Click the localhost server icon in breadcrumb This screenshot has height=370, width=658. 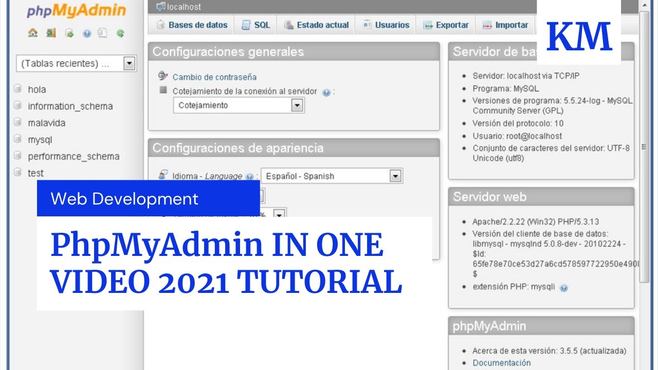pos(160,7)
